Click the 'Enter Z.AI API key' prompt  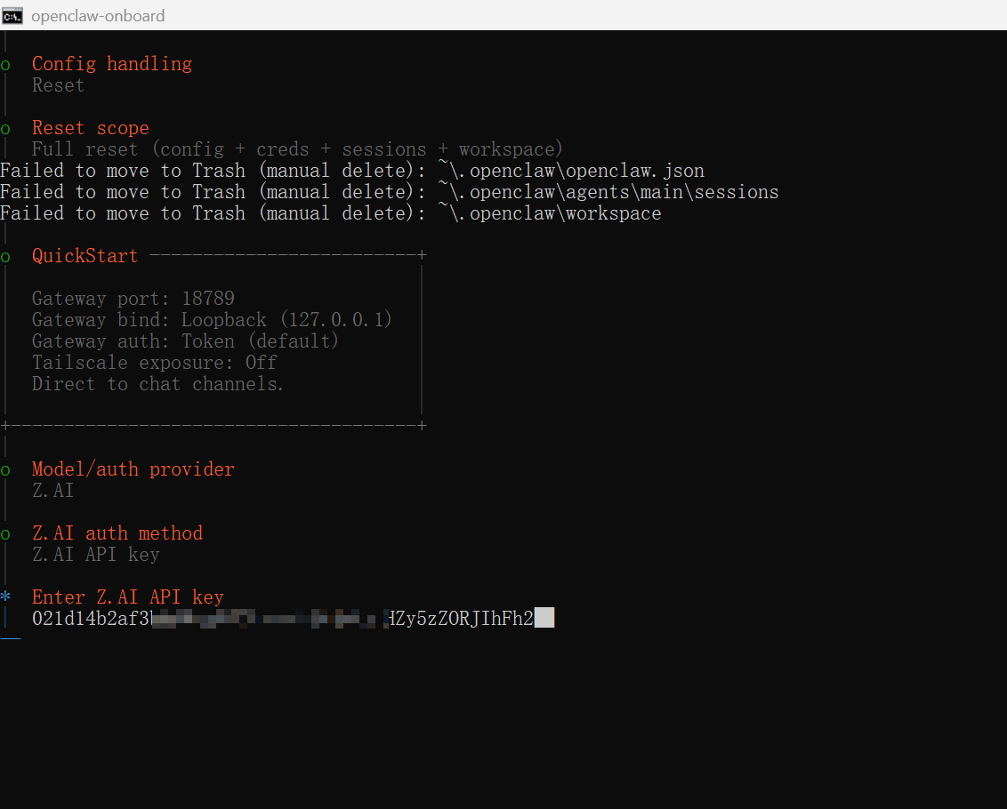128,597
